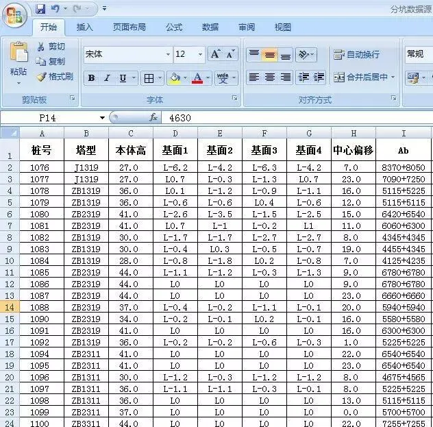Open Name Box dropdown arrow
Viewport: 433px width, 427px height.
(x=102, y=118)
